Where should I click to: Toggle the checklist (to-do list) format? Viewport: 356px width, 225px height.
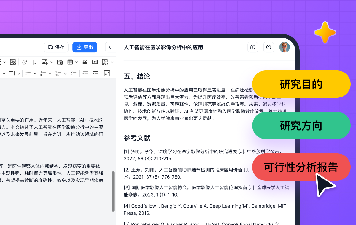pos(74,73)
